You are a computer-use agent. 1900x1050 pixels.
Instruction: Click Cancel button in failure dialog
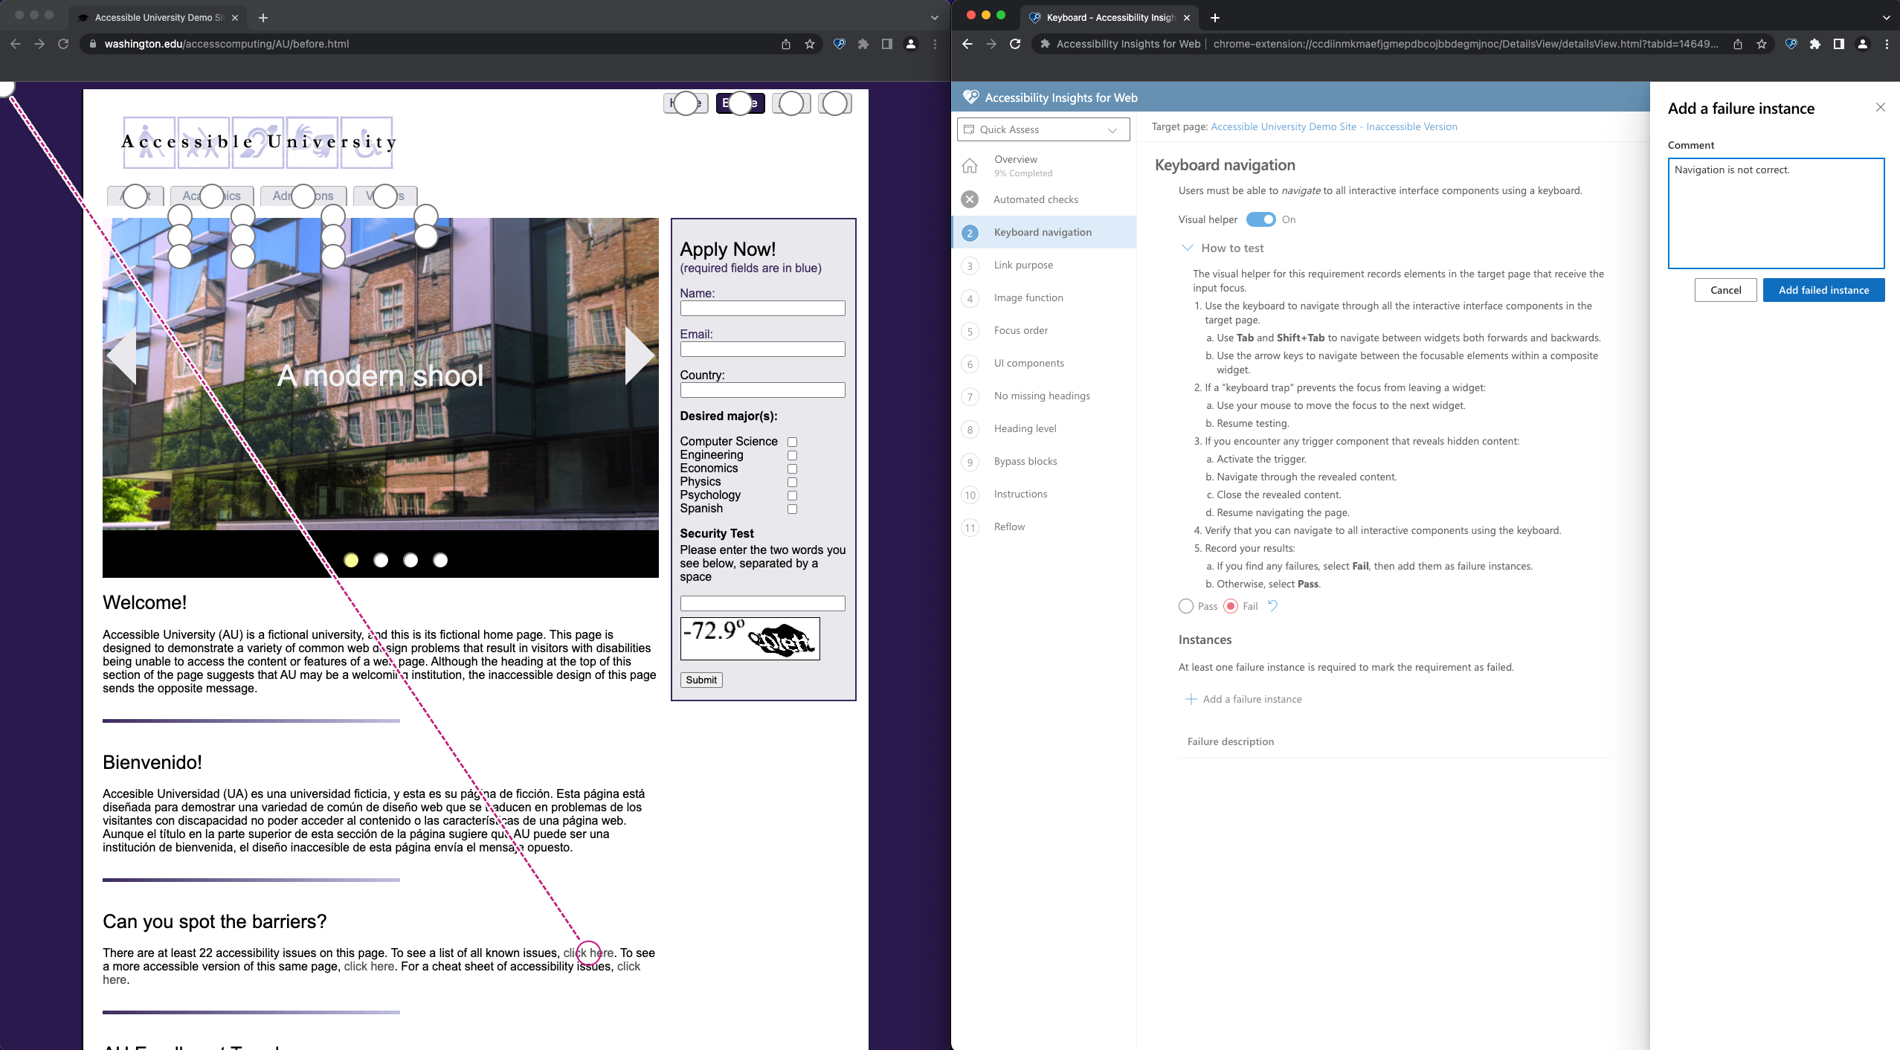(1725, 290)
